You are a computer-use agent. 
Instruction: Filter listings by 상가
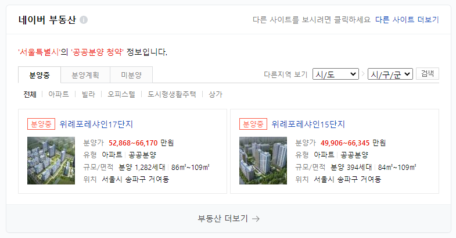215,94
